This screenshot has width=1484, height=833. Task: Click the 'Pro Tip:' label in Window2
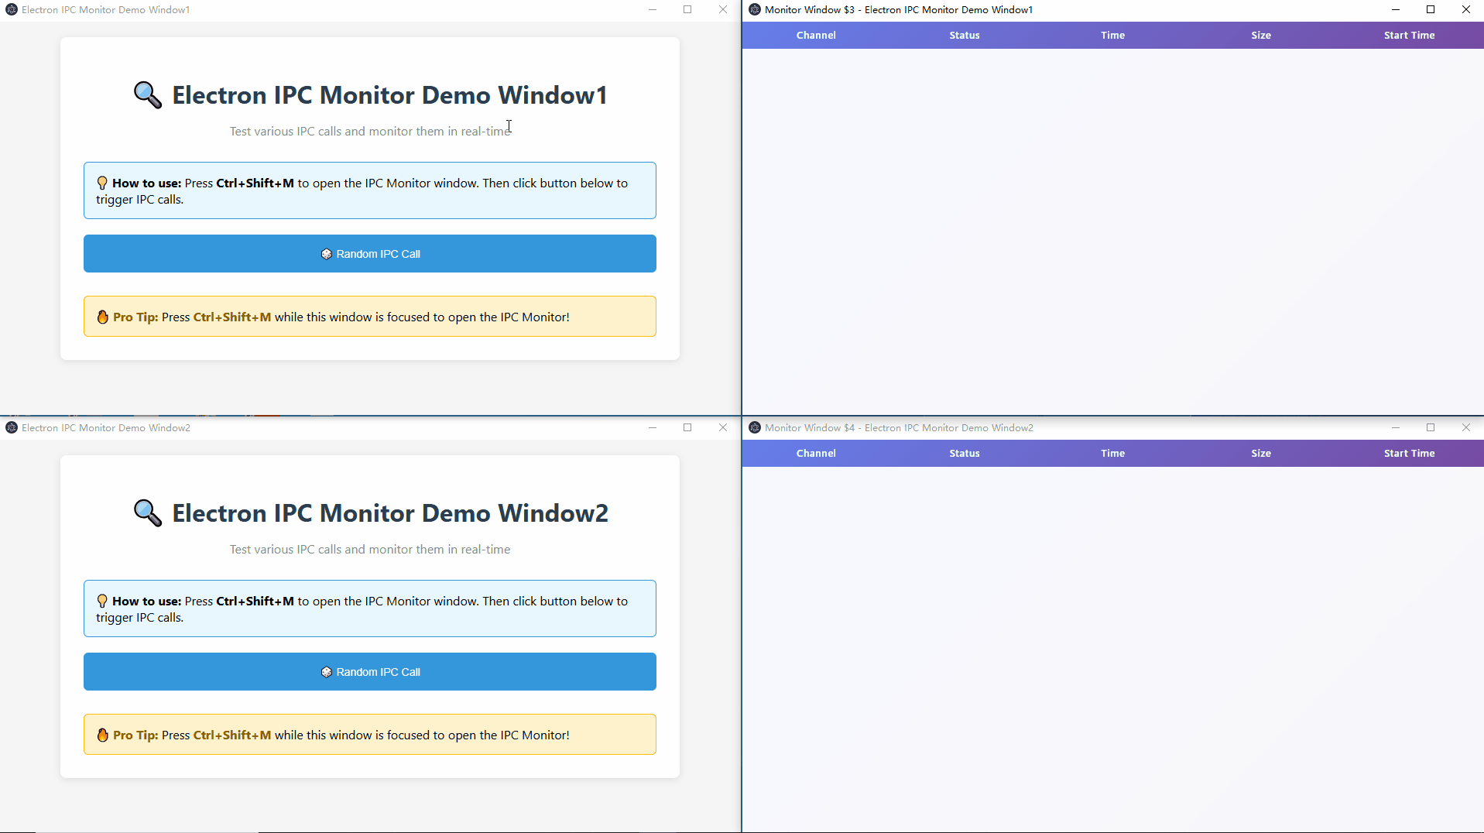(x=135, y=735)
